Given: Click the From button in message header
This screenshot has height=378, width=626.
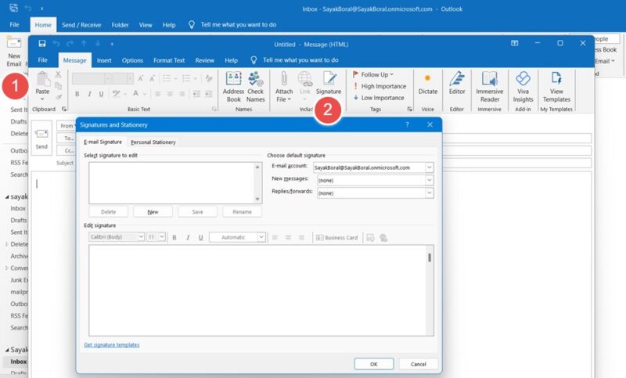Looking at the screenshot, I should 67,126.
